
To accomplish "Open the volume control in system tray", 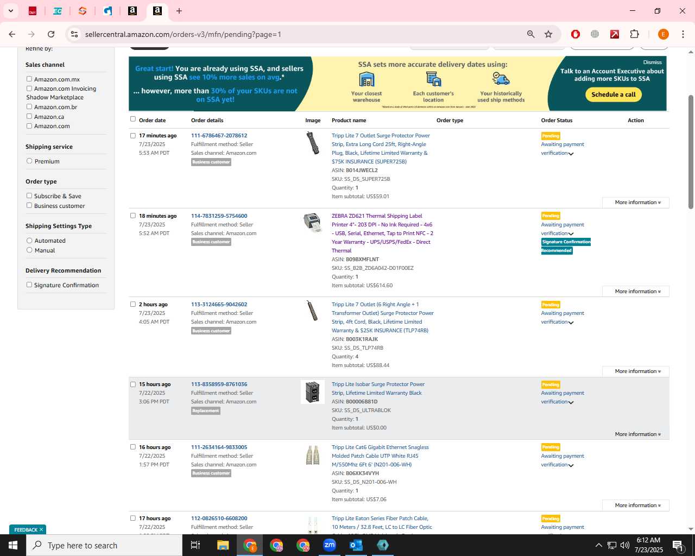I will pos(625,545).
